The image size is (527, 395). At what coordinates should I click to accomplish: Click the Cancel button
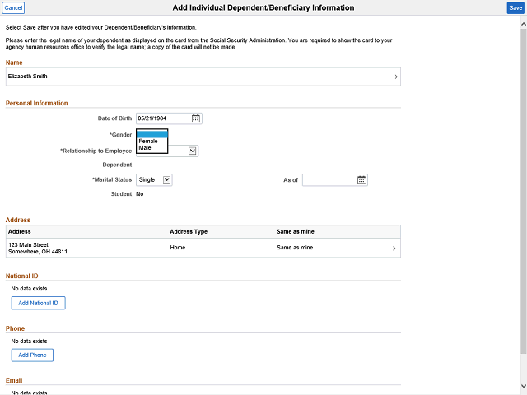13,7
